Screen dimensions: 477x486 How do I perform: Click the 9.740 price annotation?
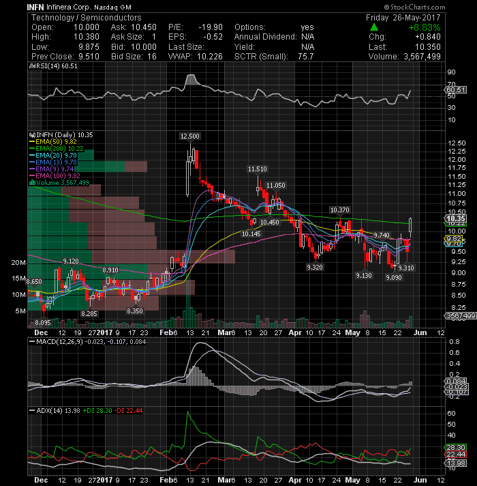pos(382,235)
